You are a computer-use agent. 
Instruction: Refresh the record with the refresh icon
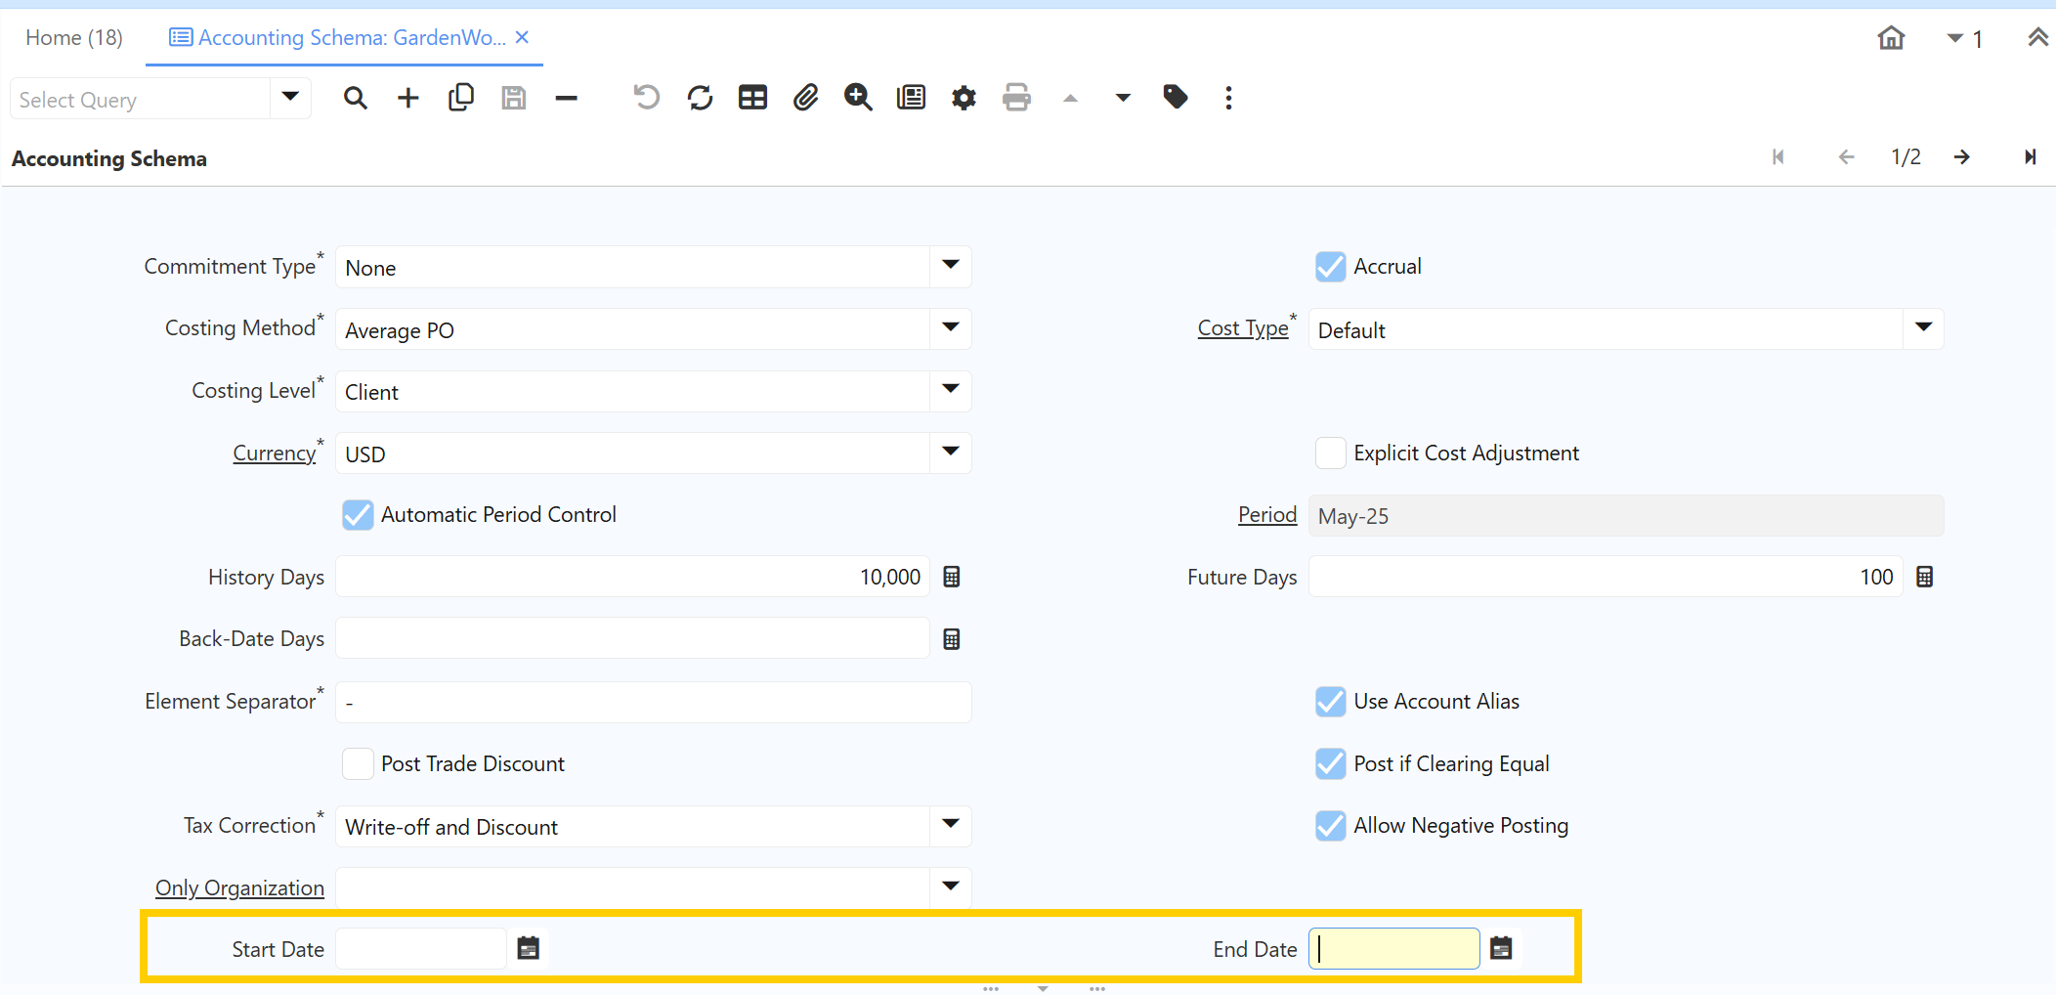[700, 98]
